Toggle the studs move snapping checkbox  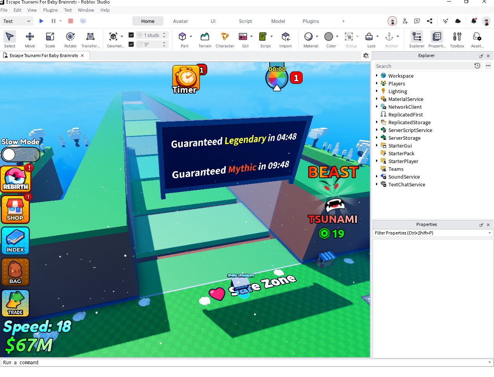pyautogui.click(x=131, y=35)
